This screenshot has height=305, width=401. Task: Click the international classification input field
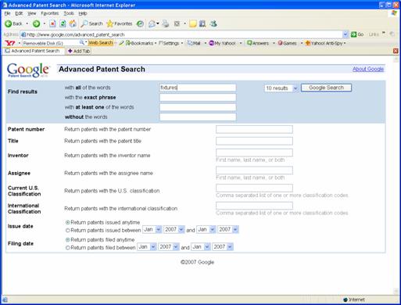coord(254,206)
